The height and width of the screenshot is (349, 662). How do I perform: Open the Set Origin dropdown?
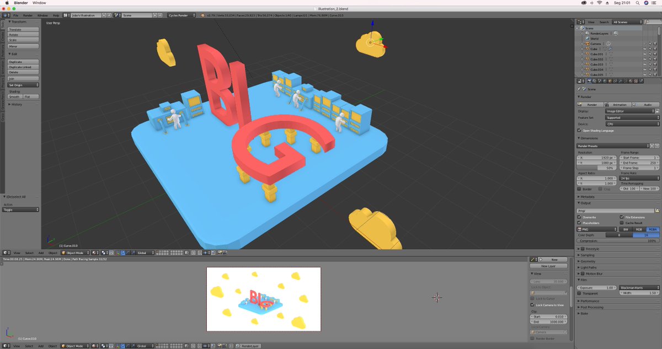coord(23,85)
